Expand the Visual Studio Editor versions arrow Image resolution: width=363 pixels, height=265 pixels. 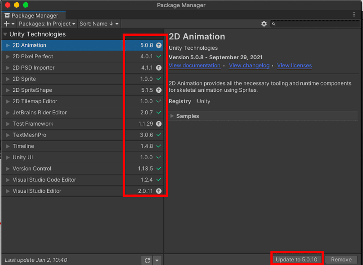click(8, 191)
